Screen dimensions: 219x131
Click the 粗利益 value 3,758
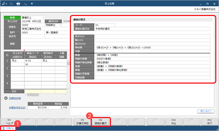pyautogui.click(x=58, y=107)
